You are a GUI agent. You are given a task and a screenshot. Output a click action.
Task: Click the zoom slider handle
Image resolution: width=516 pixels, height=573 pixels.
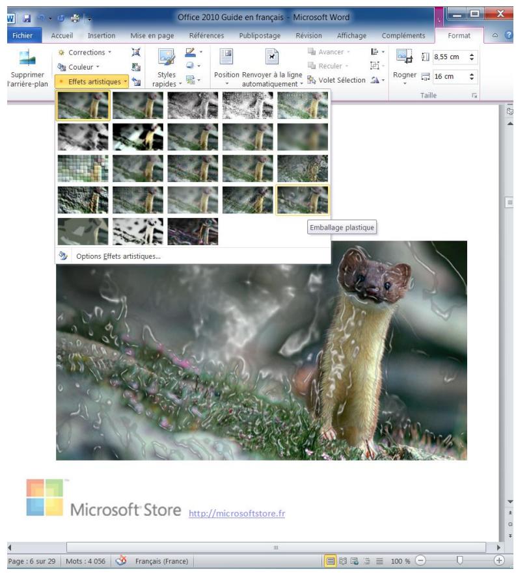tap(459, 561)
